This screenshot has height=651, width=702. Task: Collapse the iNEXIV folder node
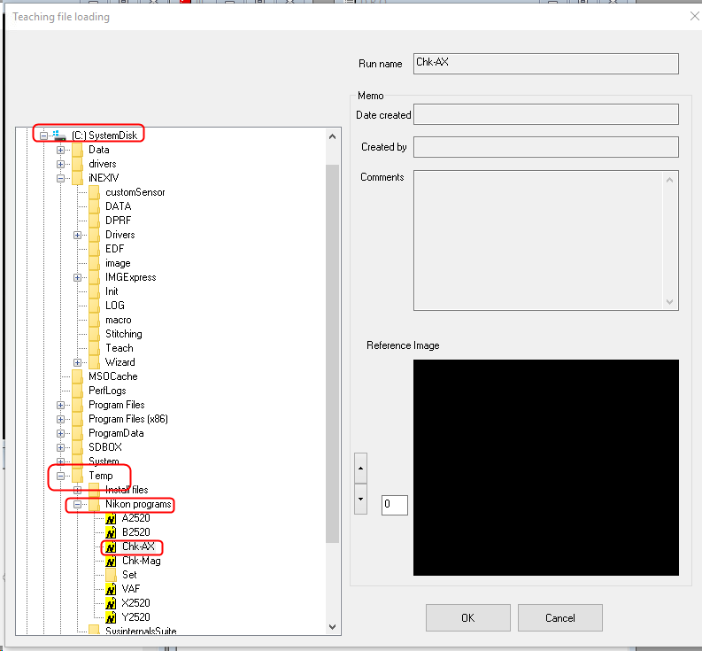(60, 178)
